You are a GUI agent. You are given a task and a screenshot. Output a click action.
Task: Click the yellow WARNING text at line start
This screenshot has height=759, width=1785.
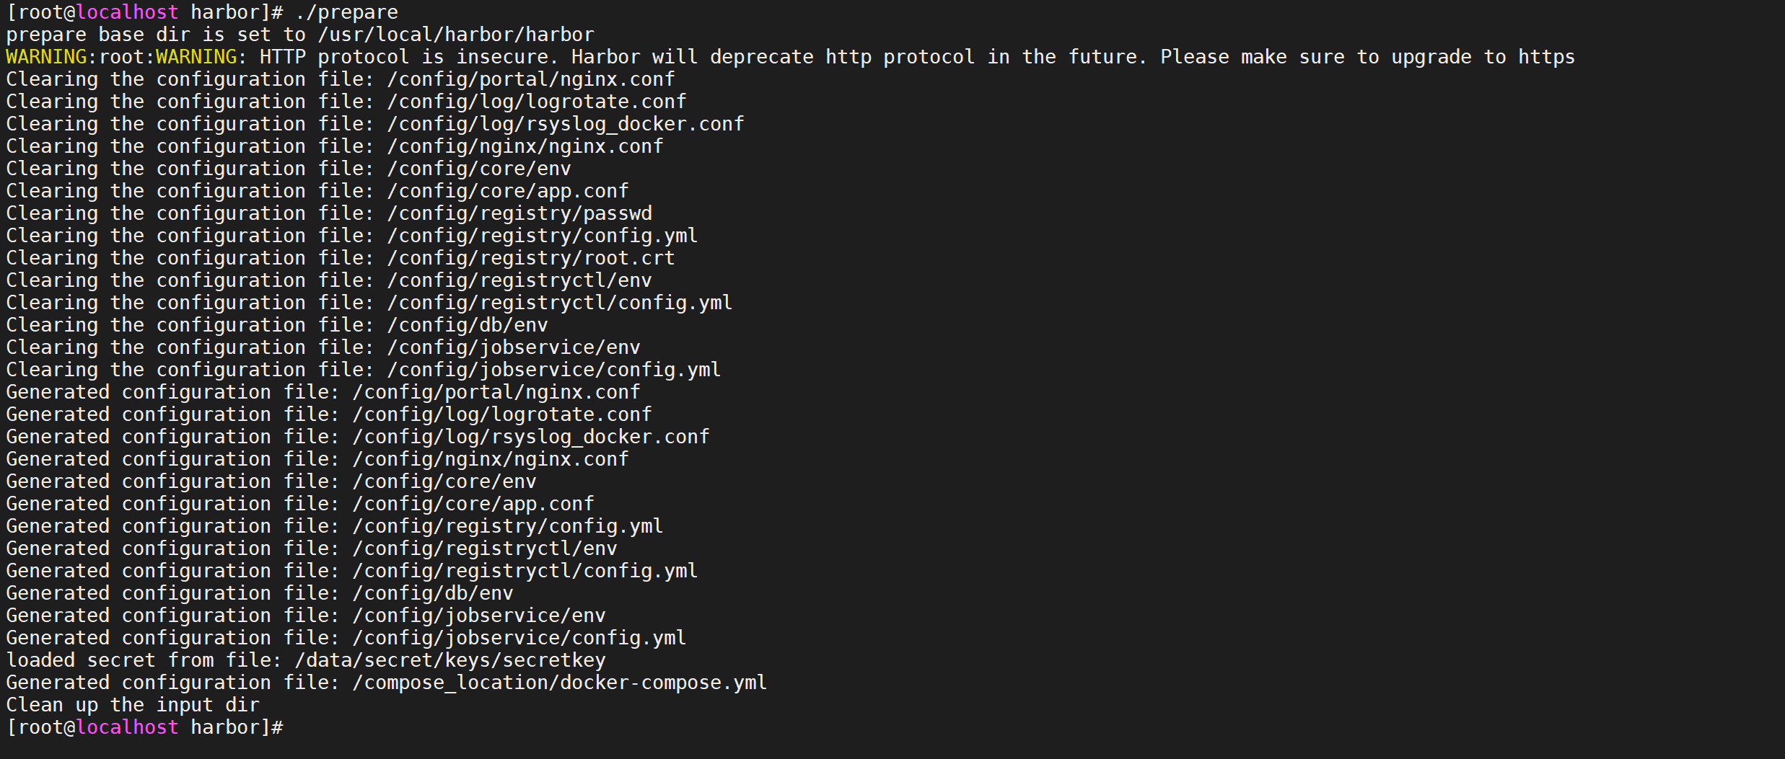[x=46, y=57]
